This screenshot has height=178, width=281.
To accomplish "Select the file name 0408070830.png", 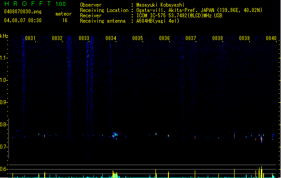I will [x=23, y=12].
